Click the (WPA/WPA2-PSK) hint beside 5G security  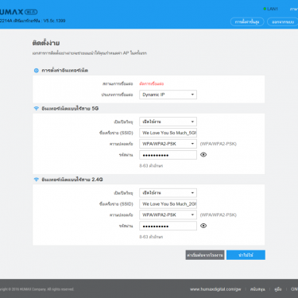point(219,144)
